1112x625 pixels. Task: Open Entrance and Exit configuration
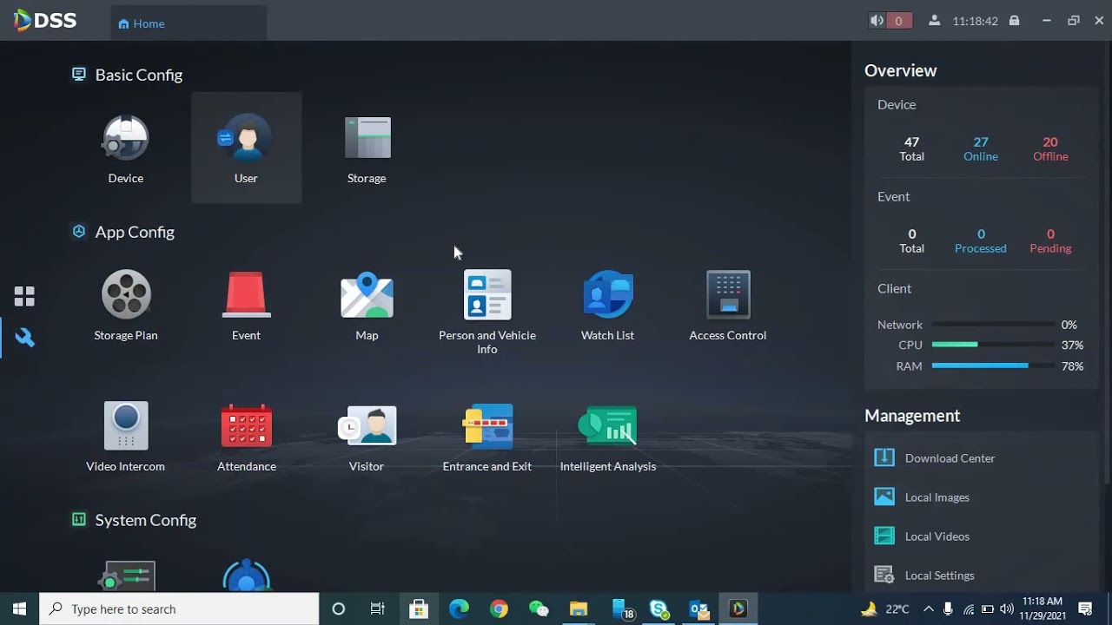[x=487, y=426]
